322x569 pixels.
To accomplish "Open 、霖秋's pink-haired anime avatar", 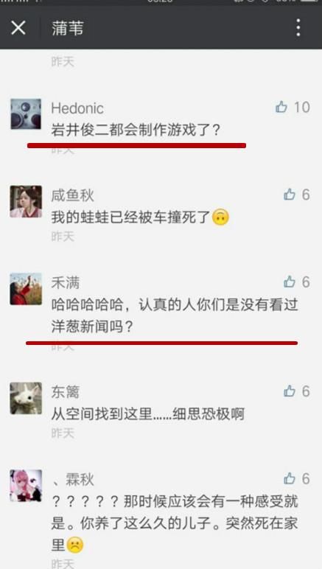I will pos(26,486).
